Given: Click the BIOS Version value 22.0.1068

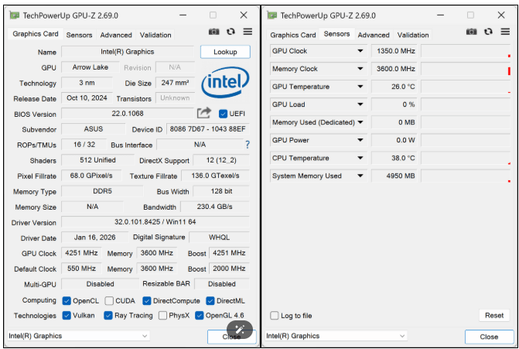Looking at the screenshot, I should pos(128,113).
